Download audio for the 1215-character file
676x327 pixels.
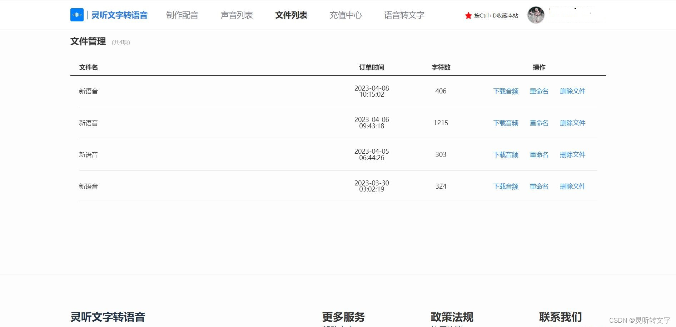[506, 123]
